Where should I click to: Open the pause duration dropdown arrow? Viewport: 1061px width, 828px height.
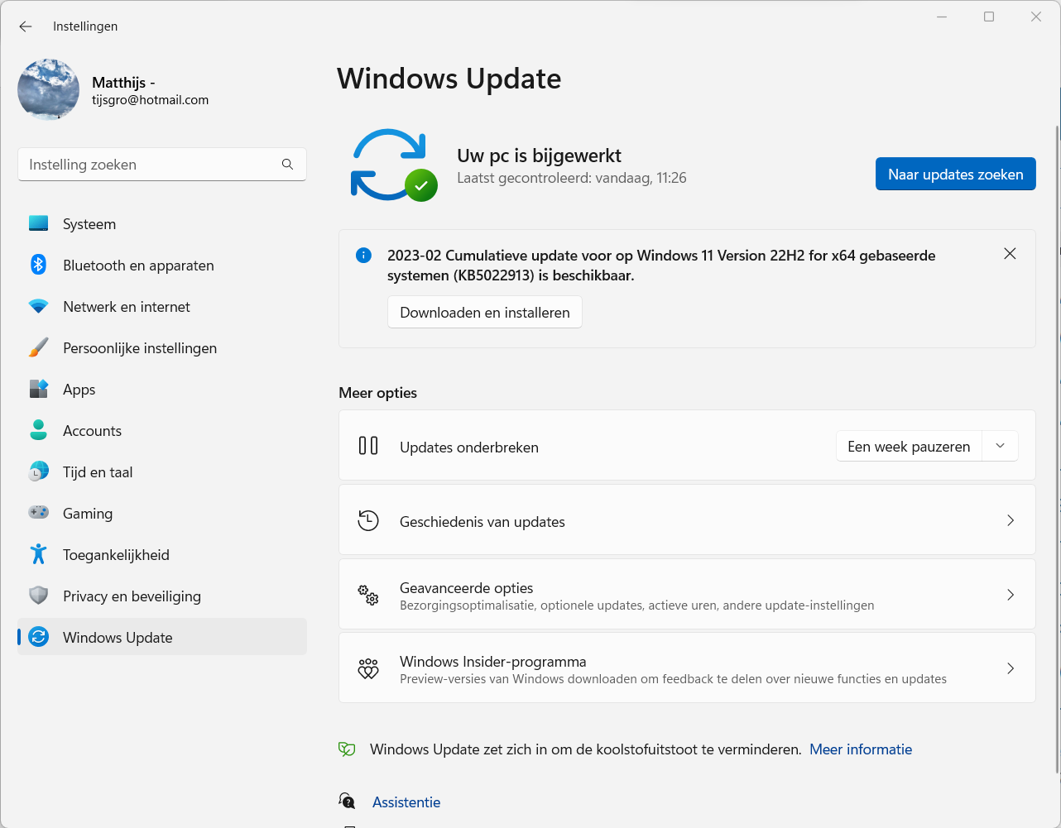(1000, 446)
